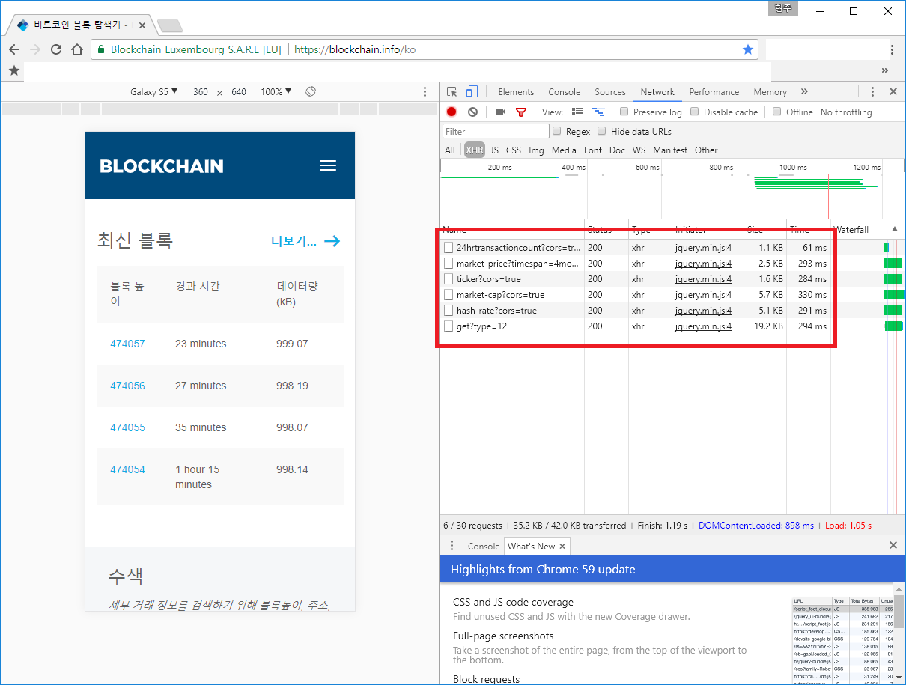Close the bottom drawer
906x685 pixels.
pyautogui.click(x=893, y=545)
